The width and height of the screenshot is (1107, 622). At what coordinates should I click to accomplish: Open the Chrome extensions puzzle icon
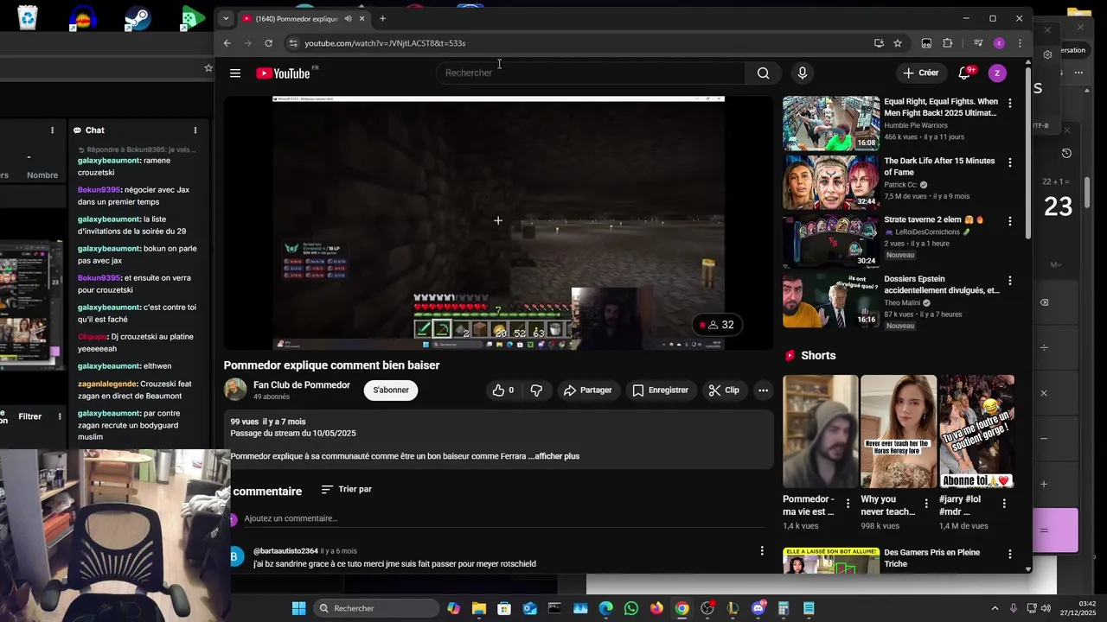(948, 43)
